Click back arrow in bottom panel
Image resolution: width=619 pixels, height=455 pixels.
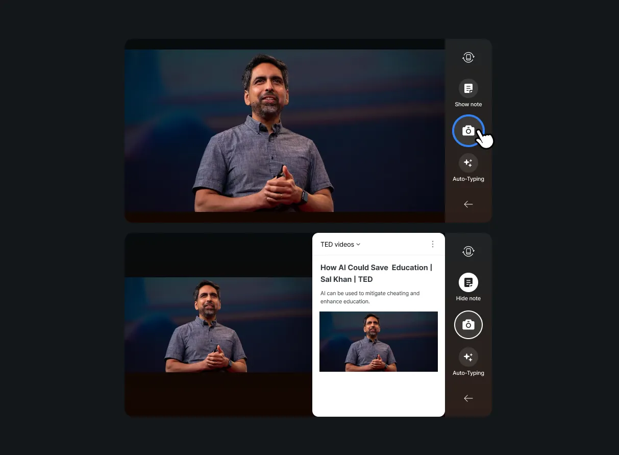pyautogui.click(x=468, y=398)
